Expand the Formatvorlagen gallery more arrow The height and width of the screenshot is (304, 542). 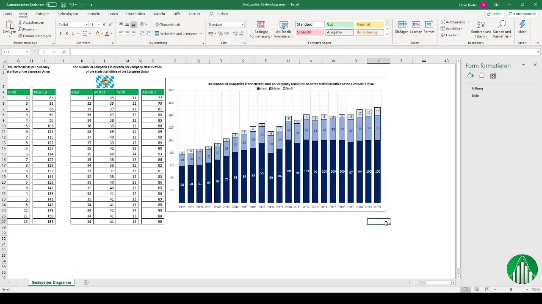(387, 35)
